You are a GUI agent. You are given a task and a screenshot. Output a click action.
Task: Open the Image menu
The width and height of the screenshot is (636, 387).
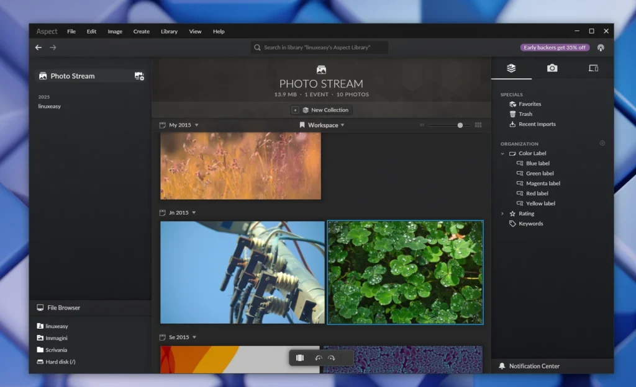click(115, 31)
